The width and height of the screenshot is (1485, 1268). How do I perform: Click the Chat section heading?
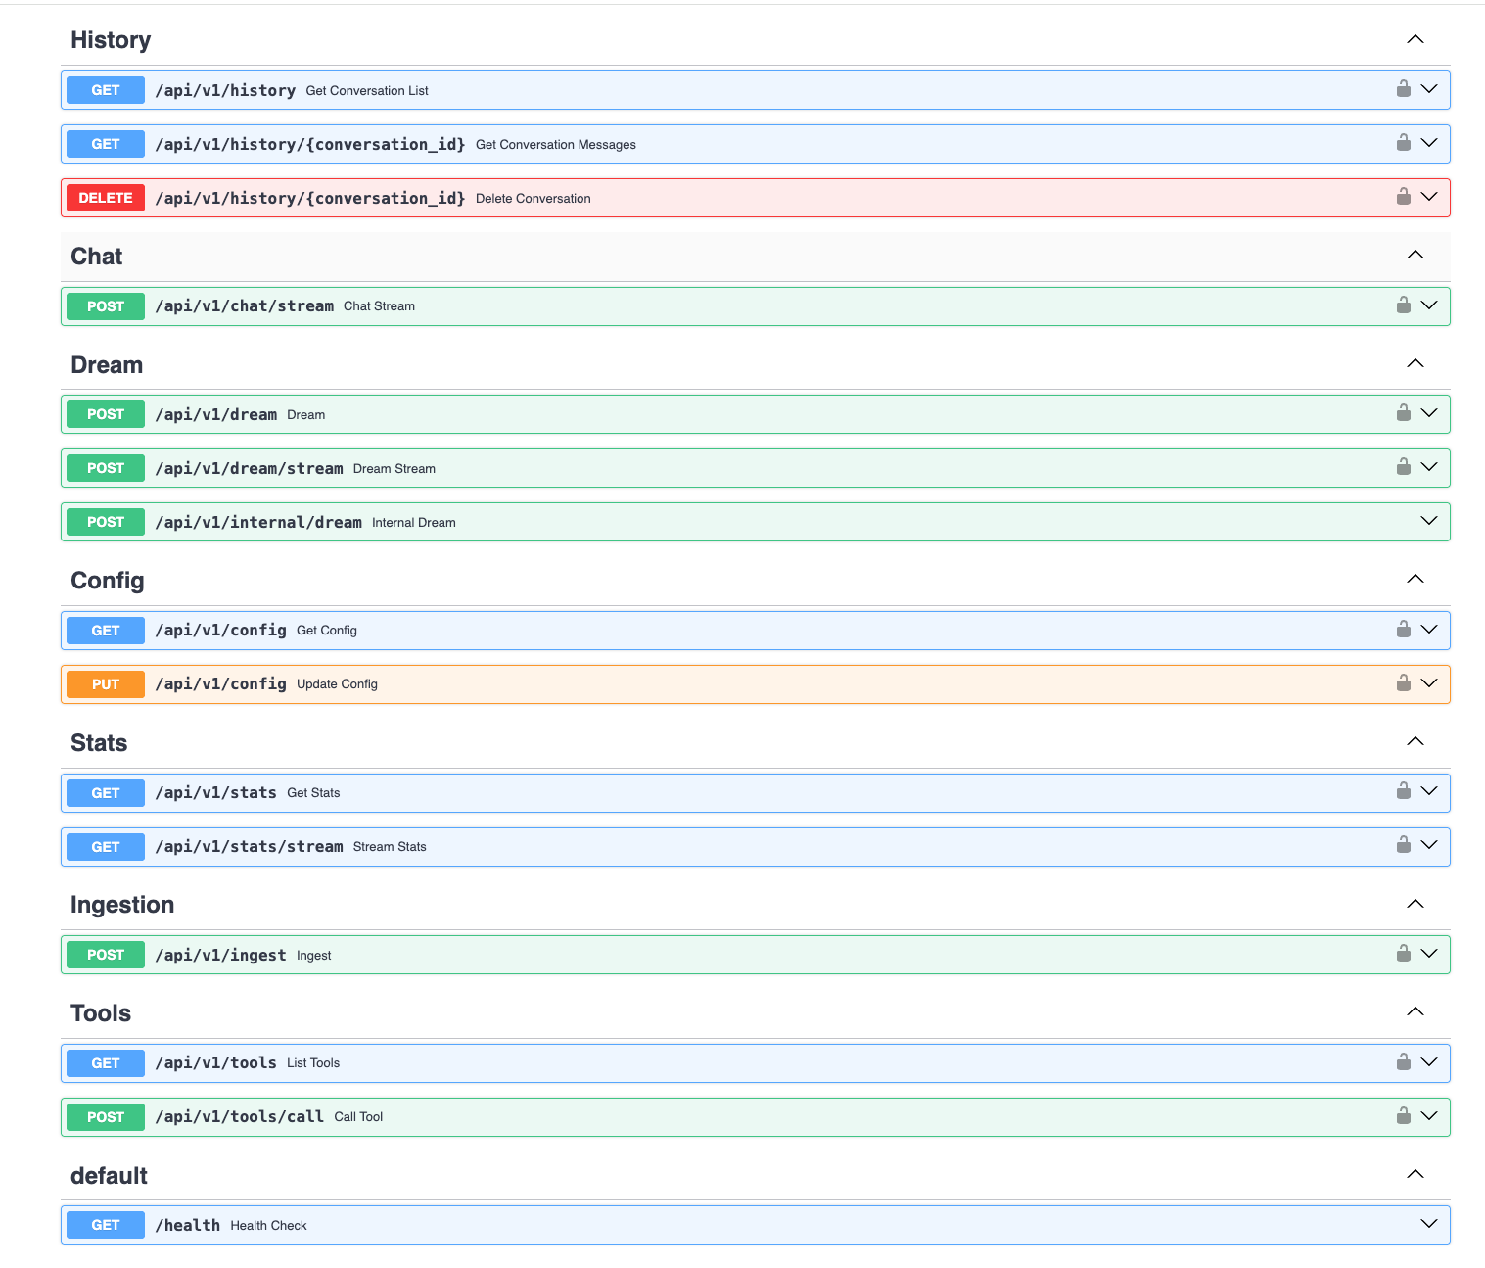(97, 257)
